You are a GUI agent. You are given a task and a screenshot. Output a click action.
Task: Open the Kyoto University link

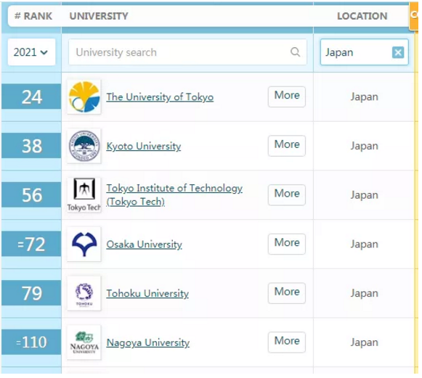(x=143, y=147)
